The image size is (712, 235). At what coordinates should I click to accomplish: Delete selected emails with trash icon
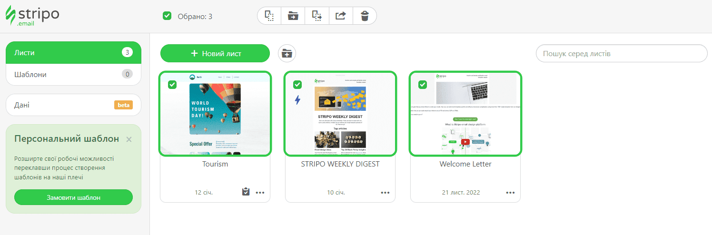pos(365,16)
